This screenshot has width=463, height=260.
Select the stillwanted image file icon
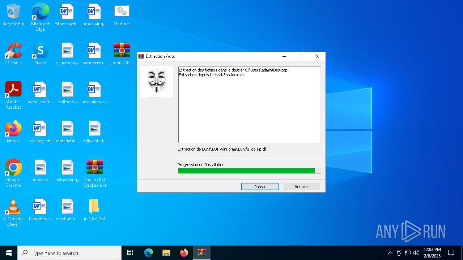[94, 132]
